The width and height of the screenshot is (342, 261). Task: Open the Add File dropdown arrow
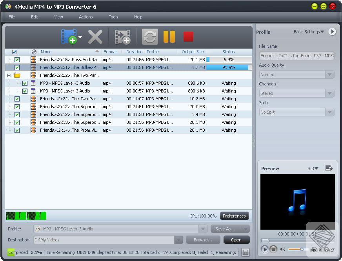point(80,37)
